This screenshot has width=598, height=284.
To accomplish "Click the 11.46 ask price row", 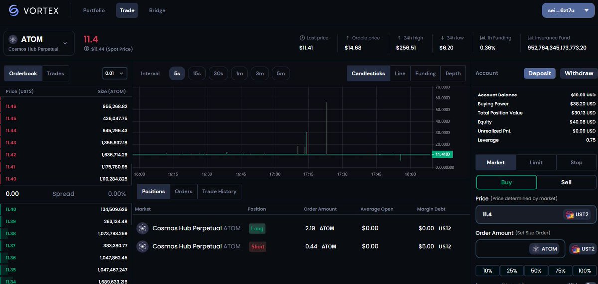I will 66,106.
